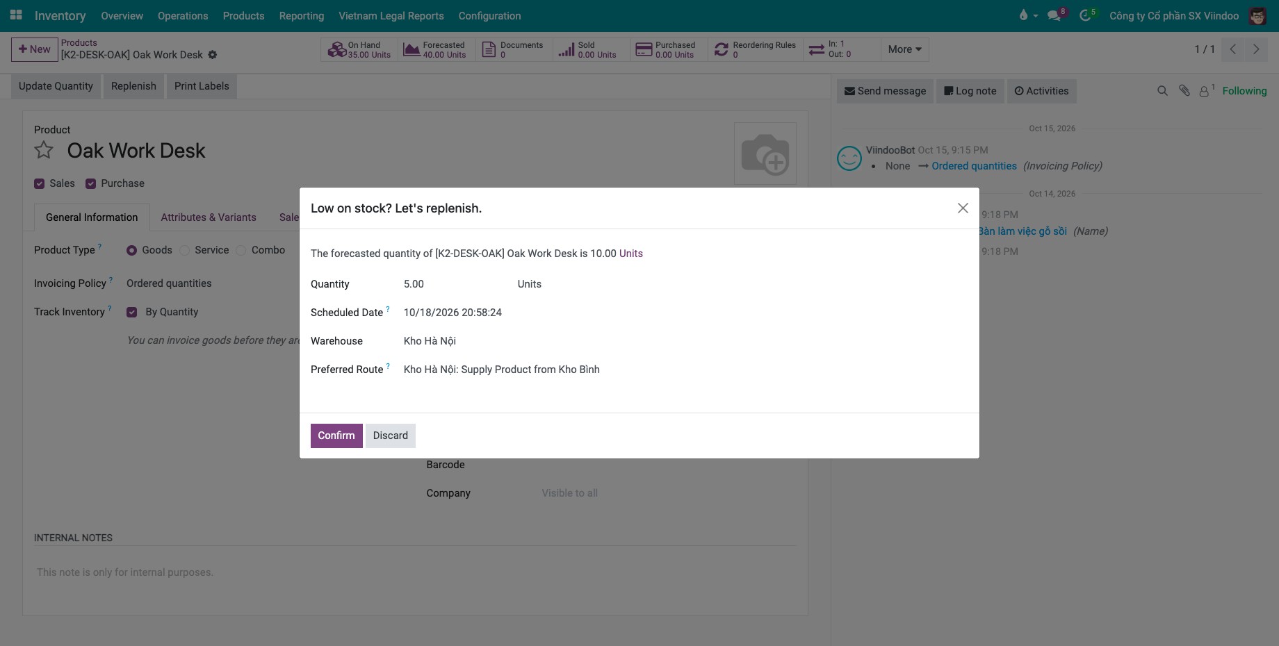Open the Reporting menu

302,15
